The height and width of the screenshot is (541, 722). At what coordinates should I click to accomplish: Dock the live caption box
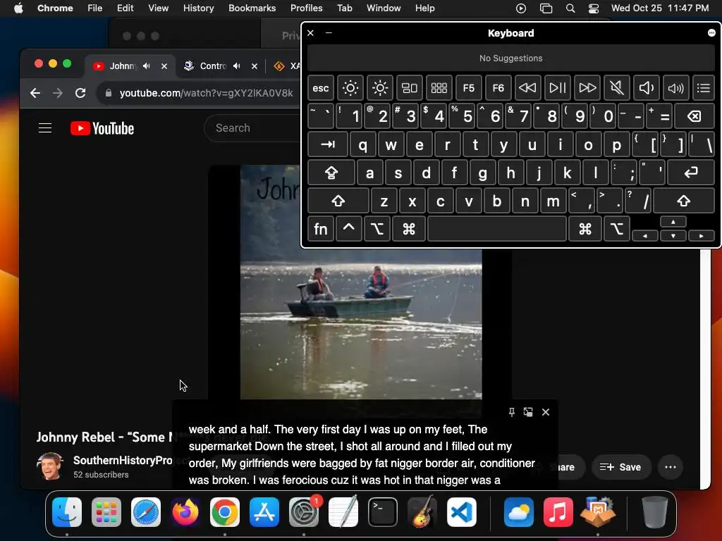coord(528,411)
